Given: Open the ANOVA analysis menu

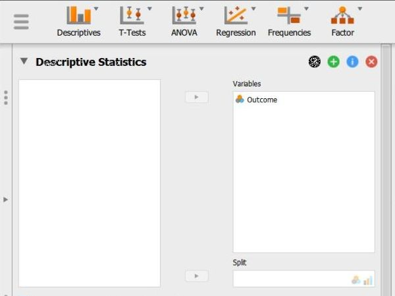Looking at the screenshot, I should click(x=184, y=21).
